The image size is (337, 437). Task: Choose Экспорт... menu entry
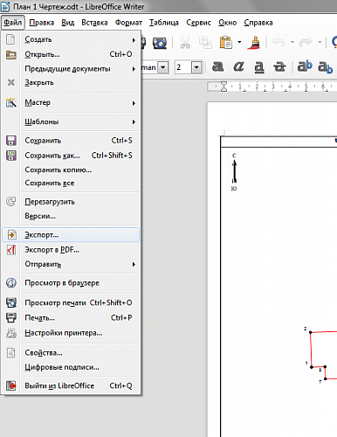71,235
